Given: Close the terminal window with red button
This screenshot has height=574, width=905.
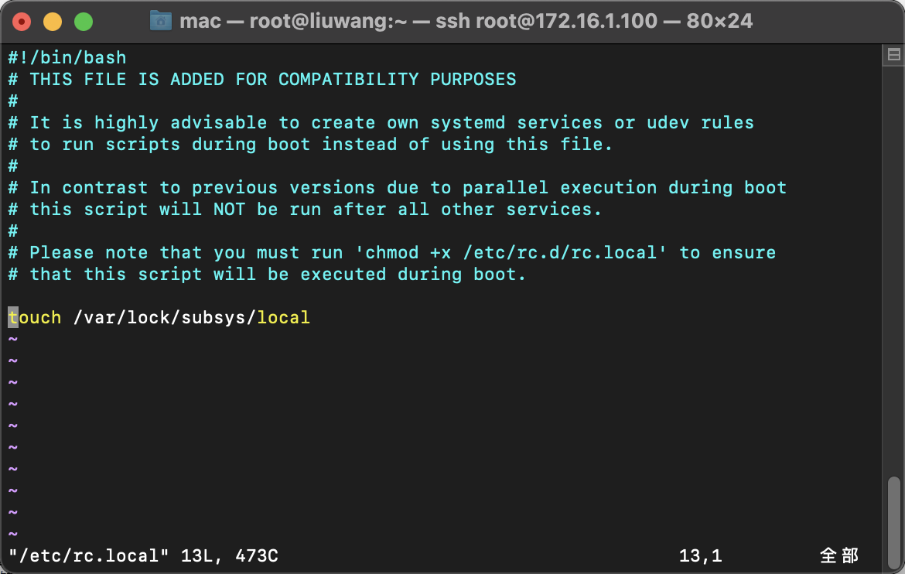Looking at the screenshot, I should coord(22,21).
